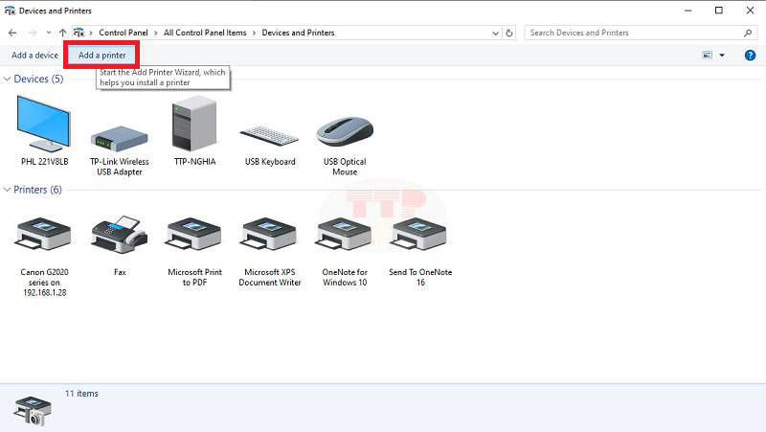Collapse the Devices group
The width and height of the screenshot is (766, 432).
click(9, 79)
